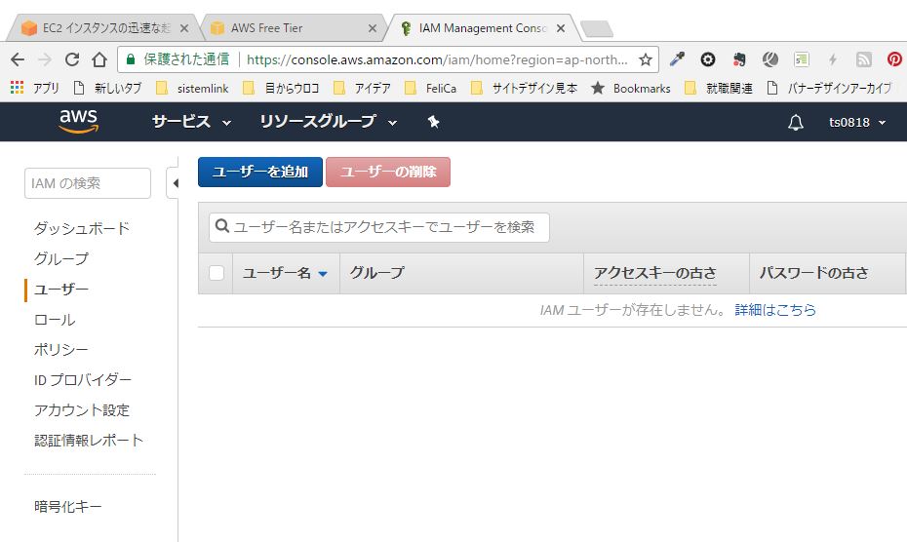Image resolution: width=907 pixels, height=542 pixels.
Task: Click the ユーザーを追加 button
Action: pos(260,172)
